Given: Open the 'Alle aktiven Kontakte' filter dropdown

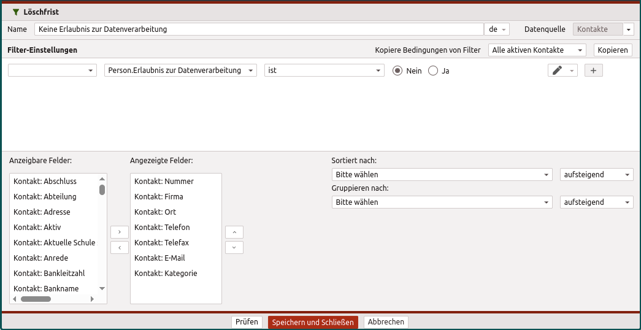Looking at the screenshot, I should click(x=537, y=50).
